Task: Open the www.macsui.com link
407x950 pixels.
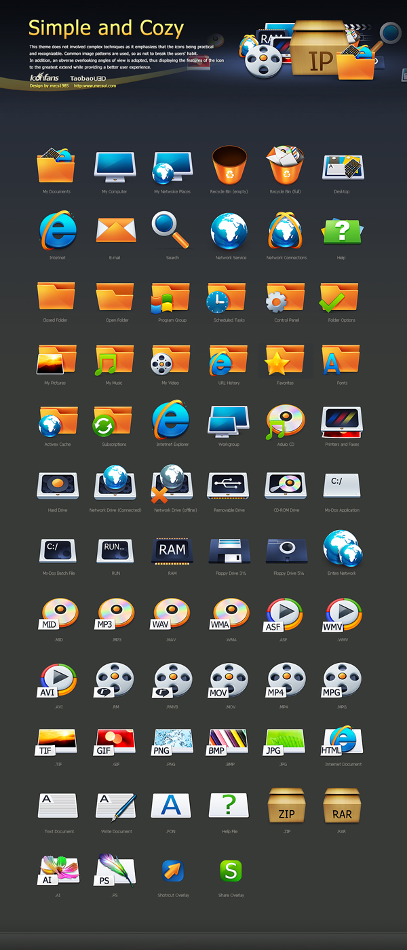Action: click(95, 86)
